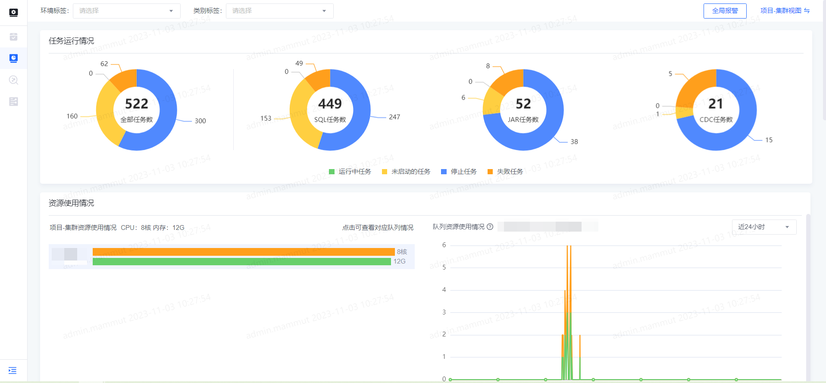Click the 449 SQL任务数 donut center
Viewport: 826px width, 383px height.
[x=330, y=110]
